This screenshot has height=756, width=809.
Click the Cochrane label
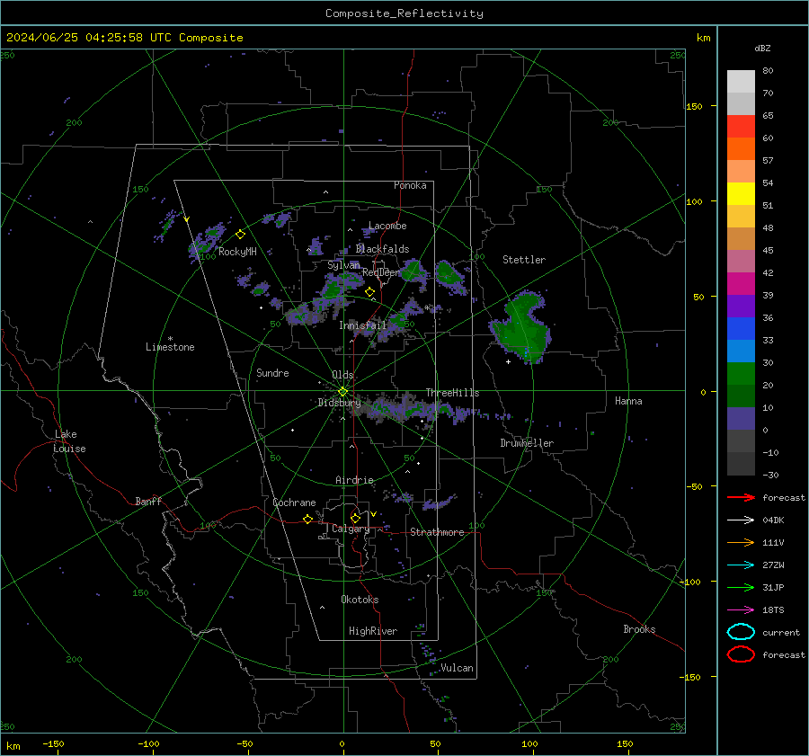pyautogui.click(x=294, y=503)
